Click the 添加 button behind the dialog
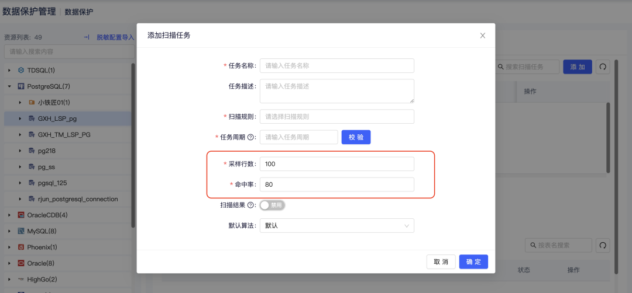This screenshot has width=632, height=293. pos(578,67)
